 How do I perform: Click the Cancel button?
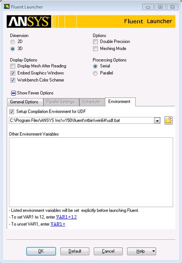click(x=108, y=251)
